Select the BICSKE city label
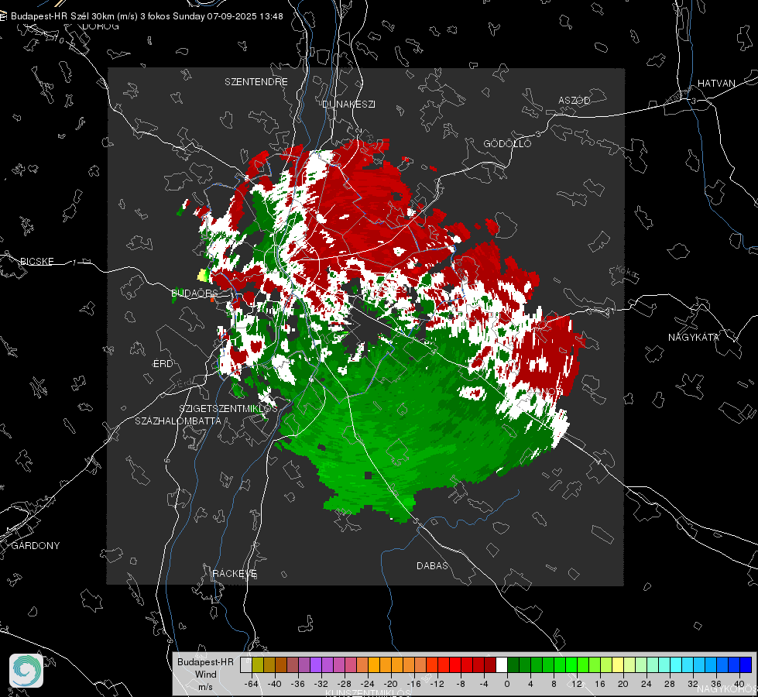This screenshot has height=697, width=758. pyautogui.click(x=36, y=261)
